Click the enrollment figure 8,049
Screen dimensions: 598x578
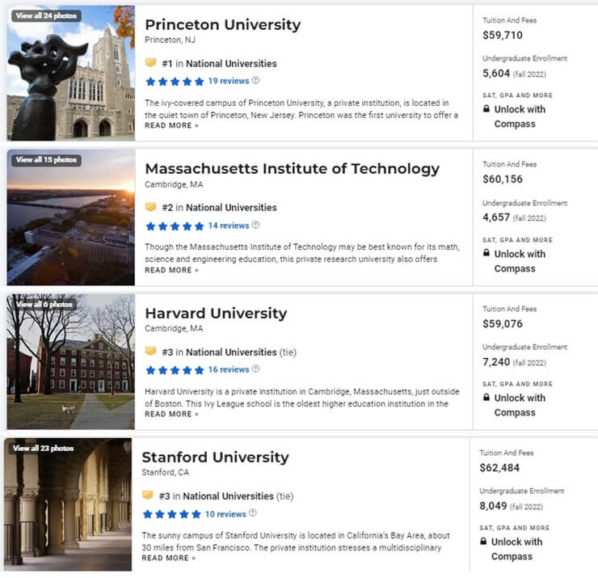point(493,505)
